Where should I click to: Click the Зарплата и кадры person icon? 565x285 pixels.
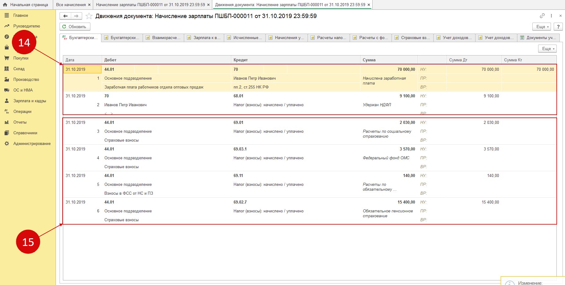[x=7, y=101]
